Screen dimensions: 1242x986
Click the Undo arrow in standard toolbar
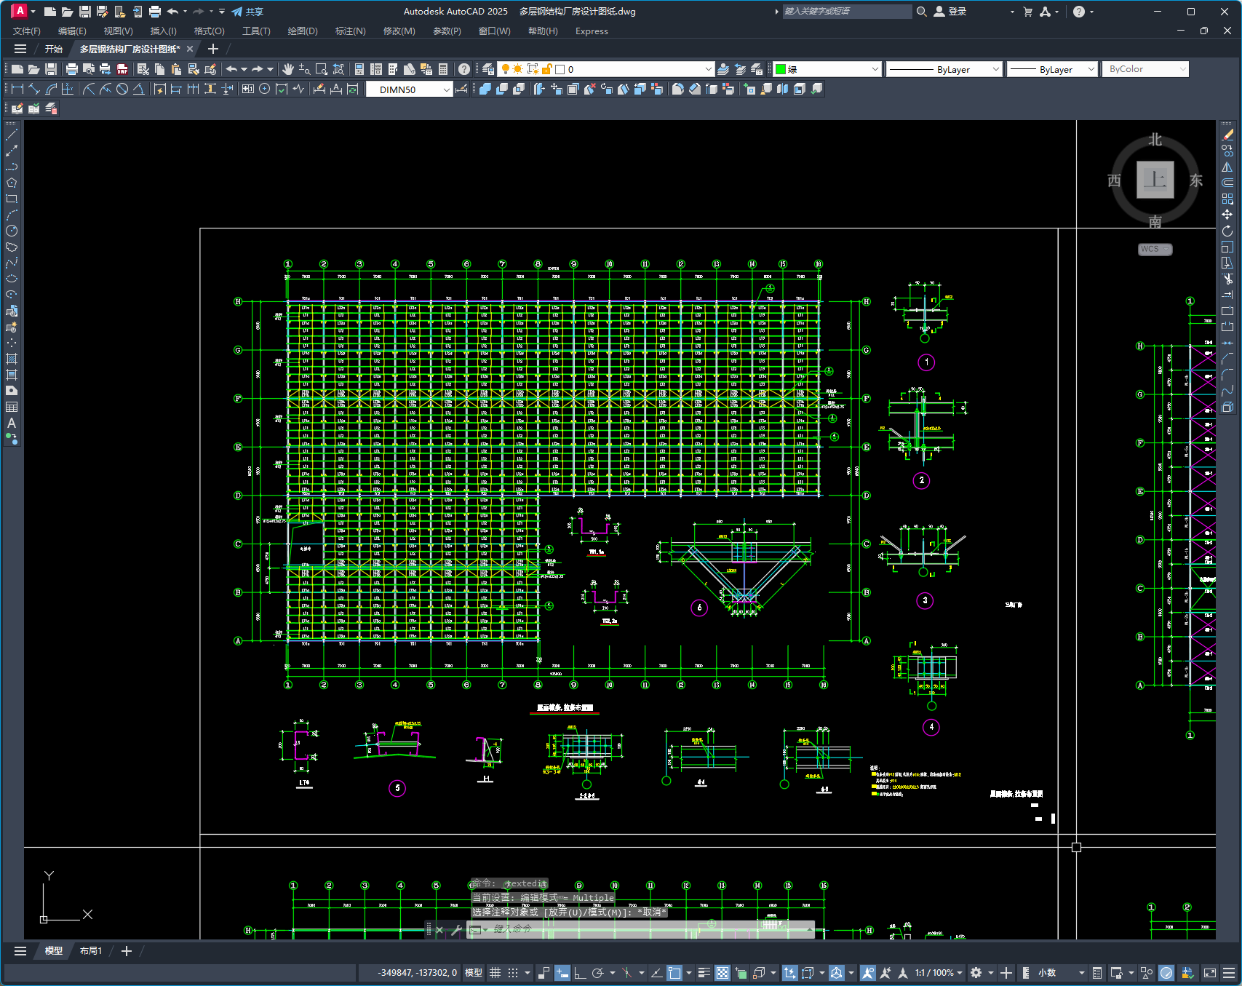pyautogui.click(x=231, y=69)
